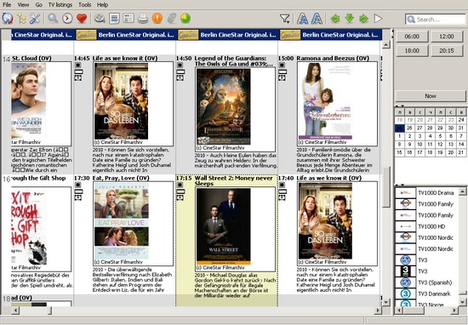Screen dimensions: 468x325
Task: Click the grey disc capture icon in toolbar
Action: click(100, 19)
